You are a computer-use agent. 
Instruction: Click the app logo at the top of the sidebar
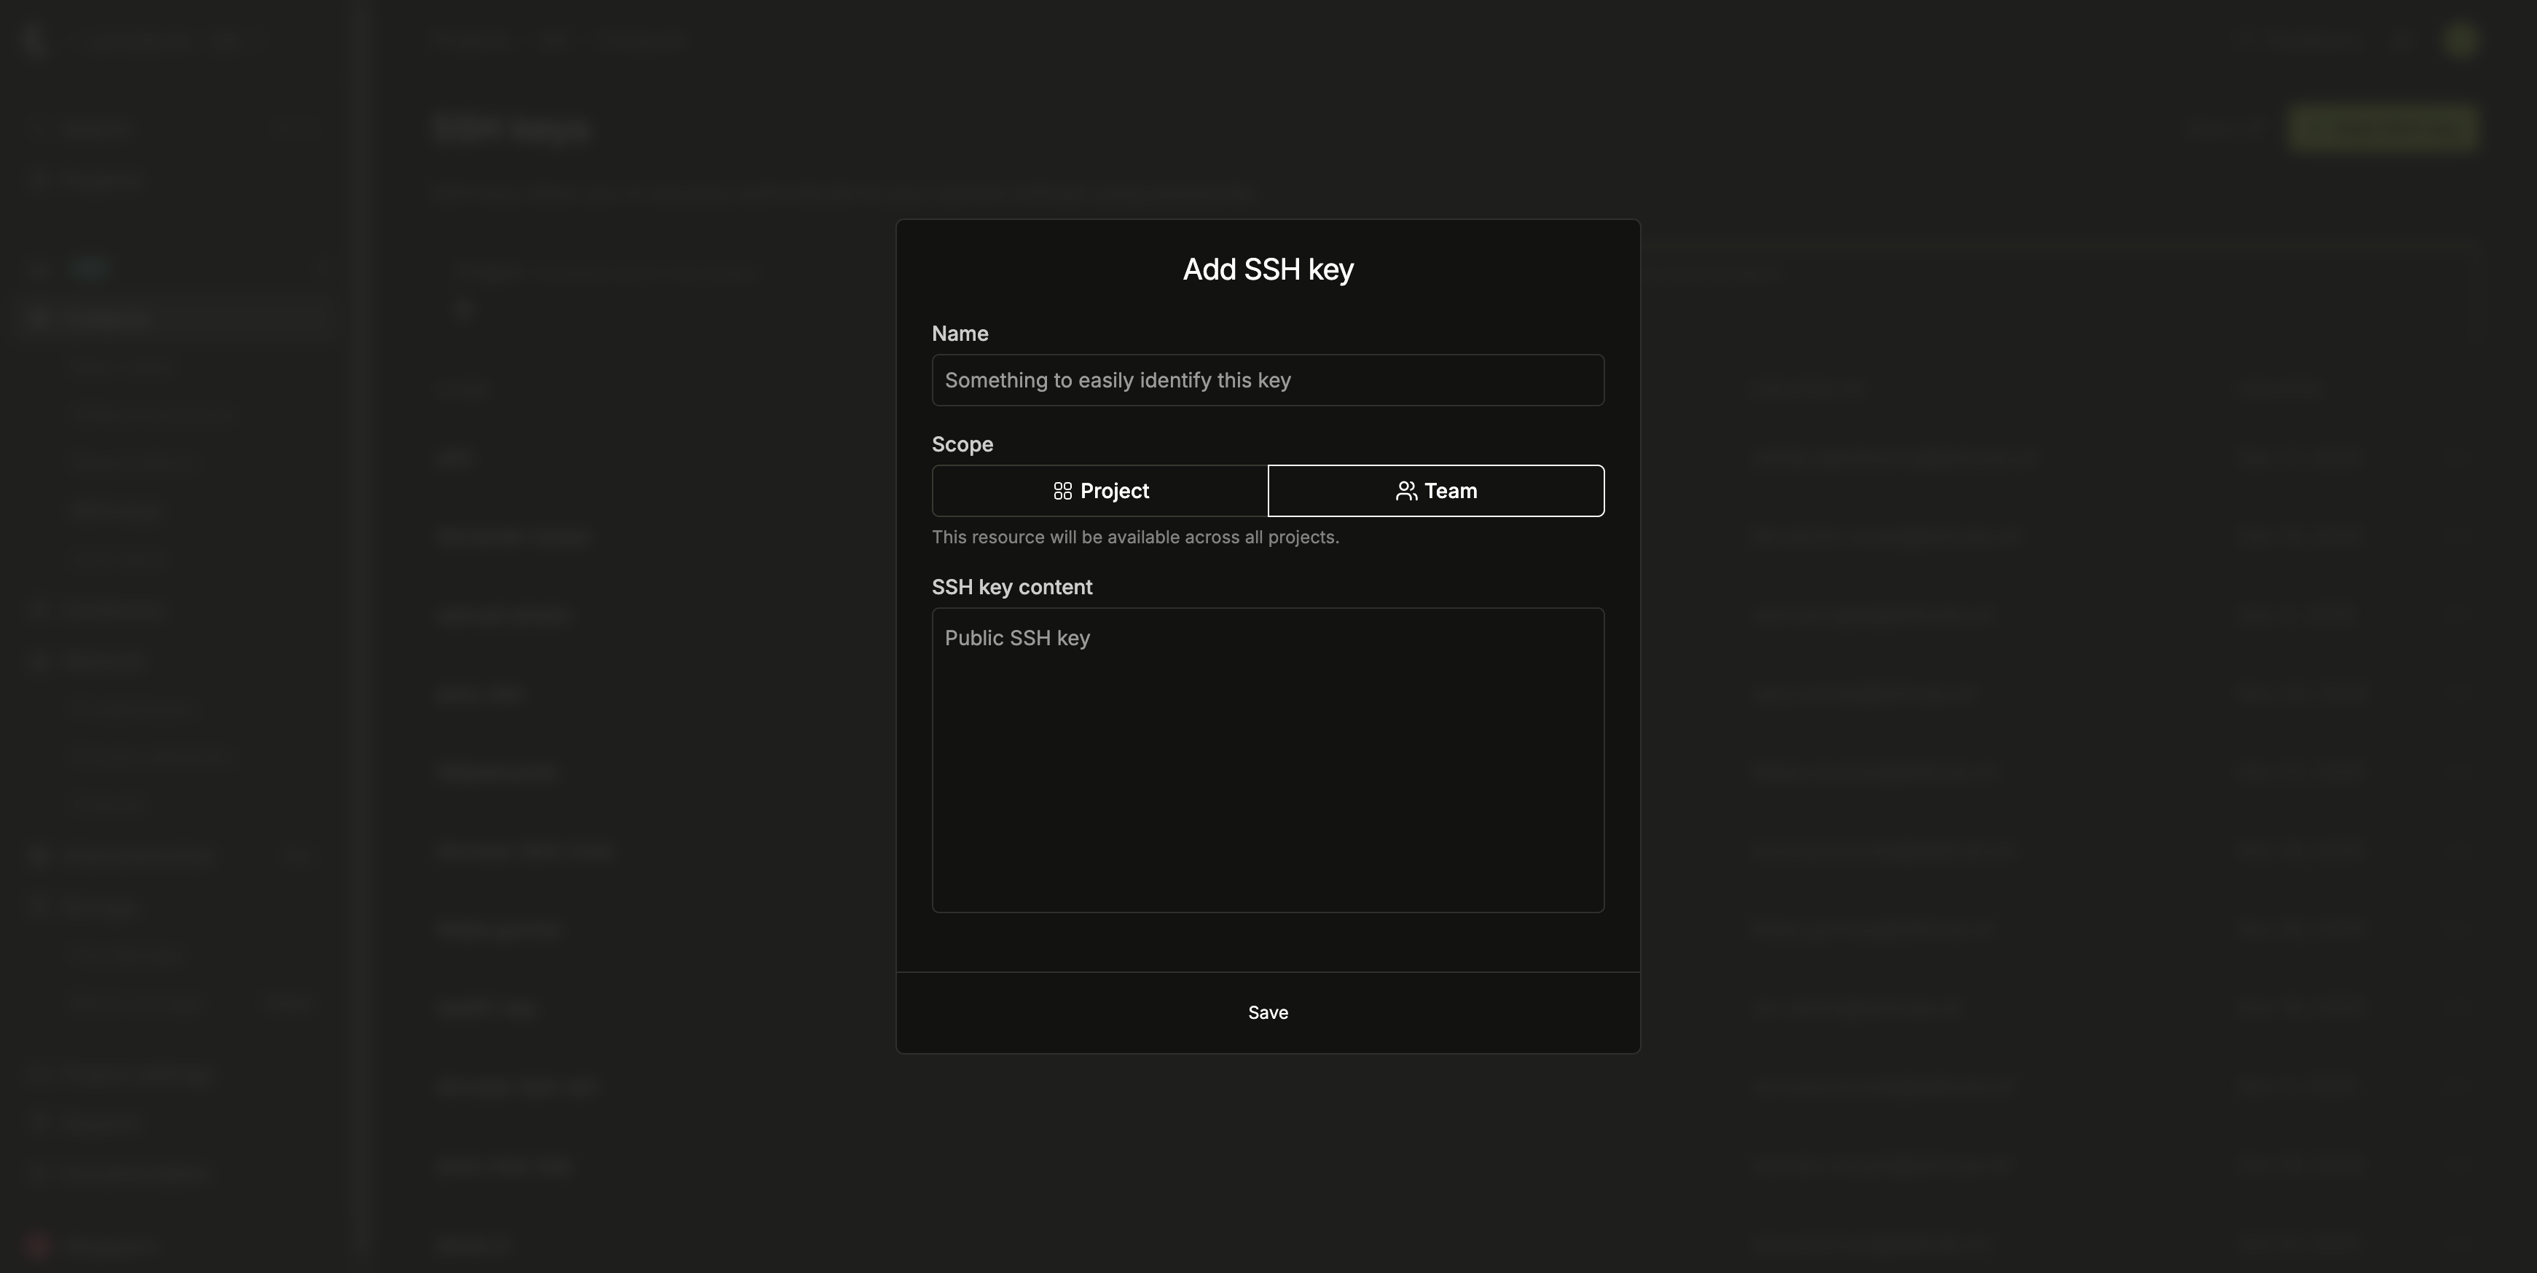click(x=33, y=42)
